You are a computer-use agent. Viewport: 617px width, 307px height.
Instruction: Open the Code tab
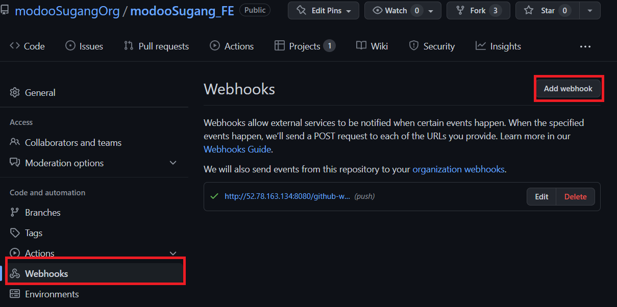(28, 46)
